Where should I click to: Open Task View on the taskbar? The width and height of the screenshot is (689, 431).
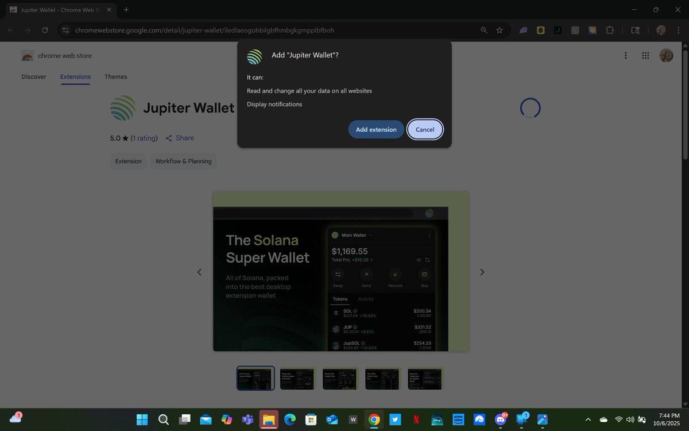184,420
